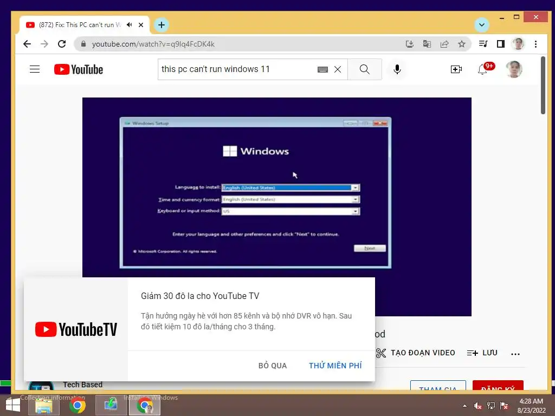
Task: Open File Explorer from taskbar
Action: click(43, 405)
